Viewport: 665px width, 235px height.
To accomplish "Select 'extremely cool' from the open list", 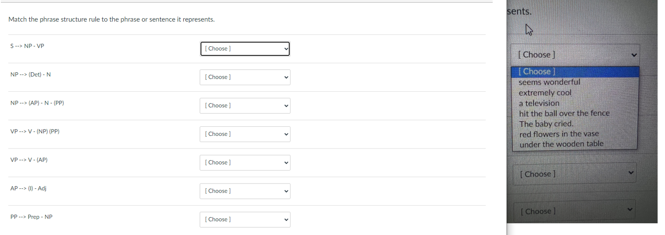I will (x=545, y=93).
